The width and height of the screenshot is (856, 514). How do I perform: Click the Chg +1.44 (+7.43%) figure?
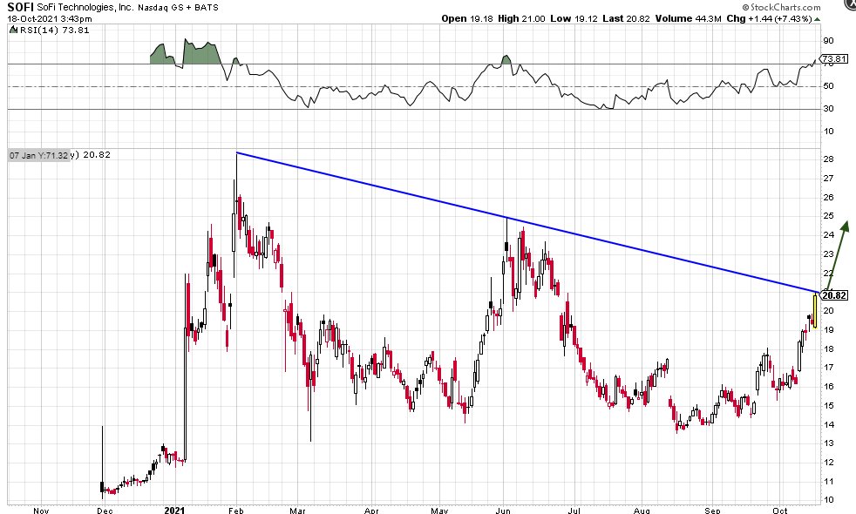point(769,18)
